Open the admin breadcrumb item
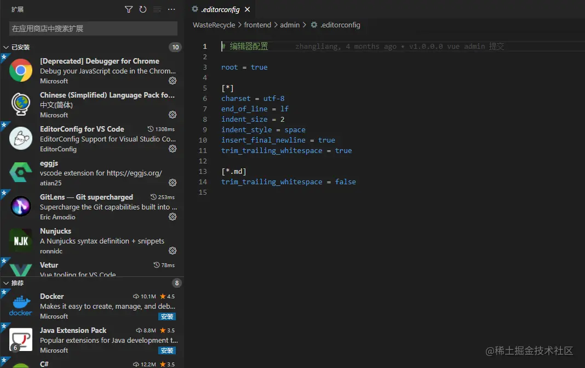The height and width of the screenshot is (368, 585). pos(290,25)
